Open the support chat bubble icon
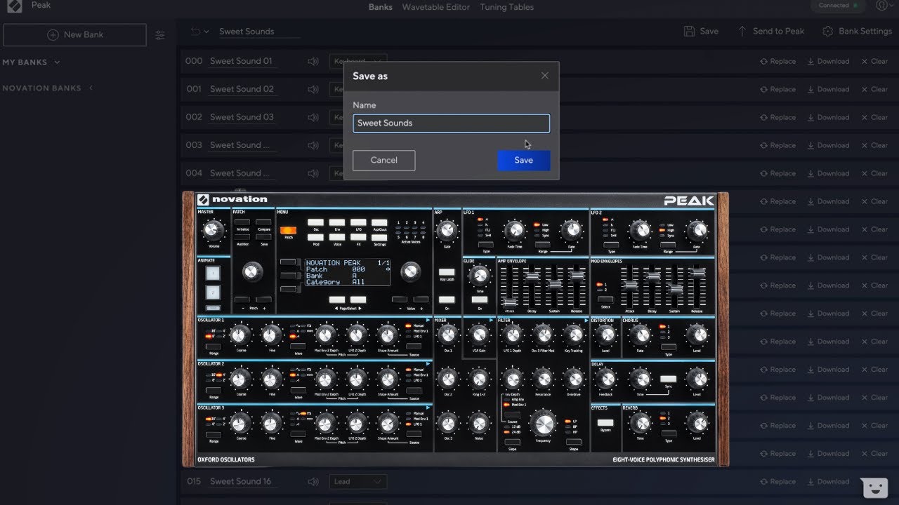Screen dimensions: 899x505 pyautogui.click(x=874, y=487)
